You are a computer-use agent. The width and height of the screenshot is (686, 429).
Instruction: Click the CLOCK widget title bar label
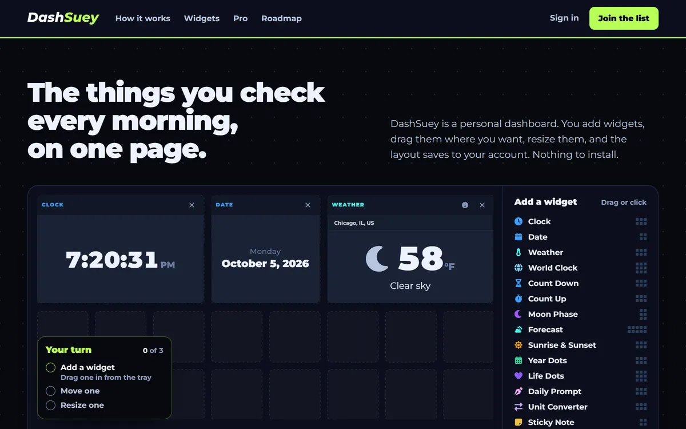53,205
